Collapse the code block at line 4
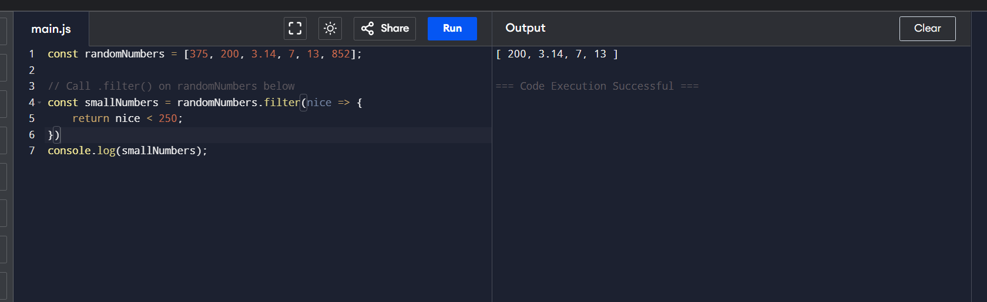The height and width of the screenshot is (302, 987). pyautogui.click(x=39, y=103)
